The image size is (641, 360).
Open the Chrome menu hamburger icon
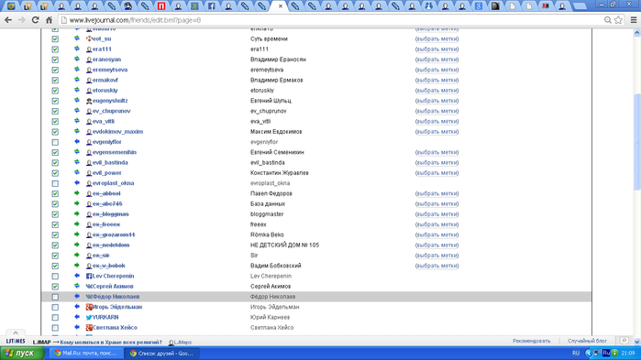coord(634,20)
